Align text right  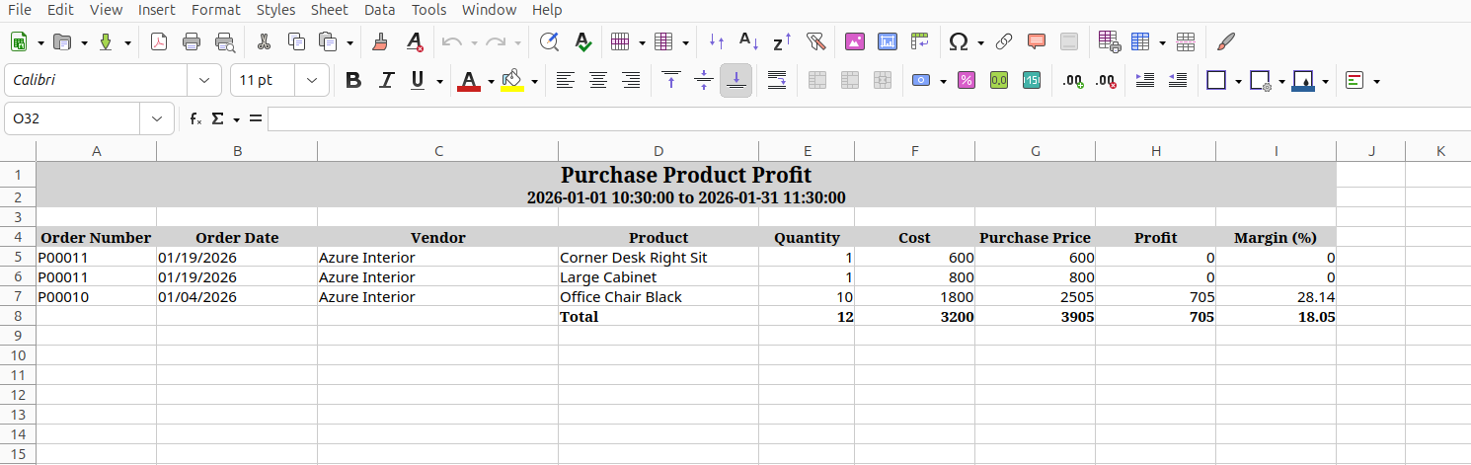tap(630, 80)
